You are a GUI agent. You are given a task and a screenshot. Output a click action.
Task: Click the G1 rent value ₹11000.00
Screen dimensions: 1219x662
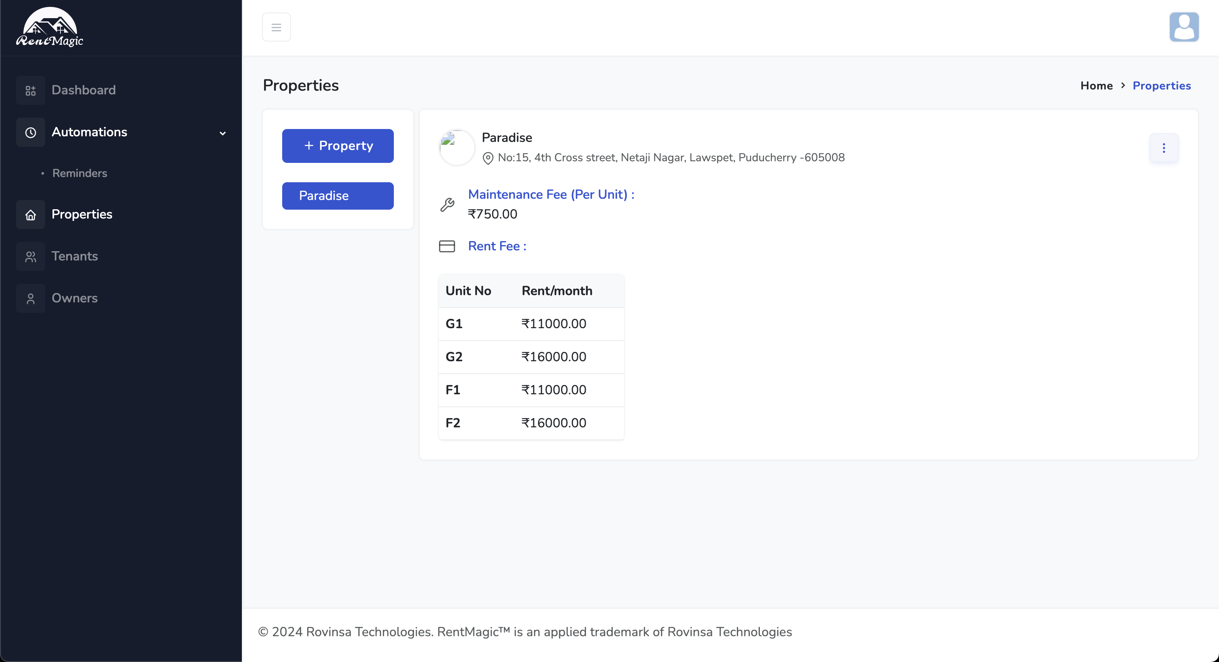pyautogui.click(x=553, y=324)
